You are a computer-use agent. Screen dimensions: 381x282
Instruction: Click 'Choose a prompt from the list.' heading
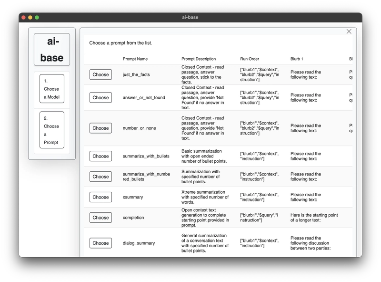[121, 43]
